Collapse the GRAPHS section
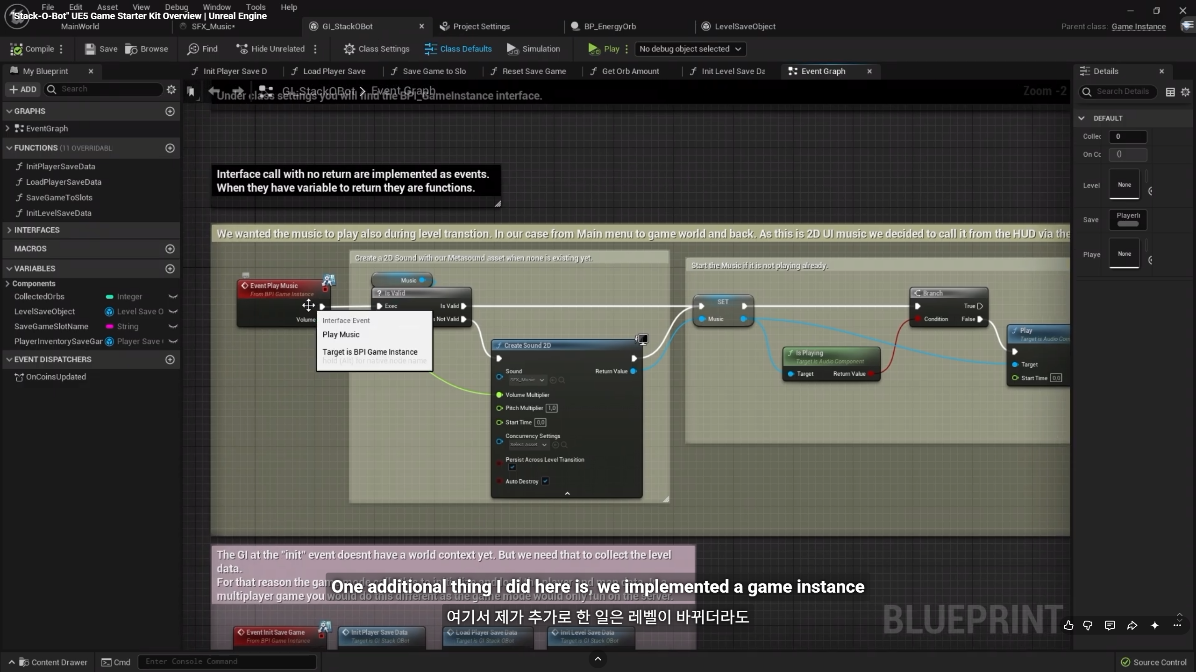The height and width of the screenshot is (672, 1196). (9, 111)
